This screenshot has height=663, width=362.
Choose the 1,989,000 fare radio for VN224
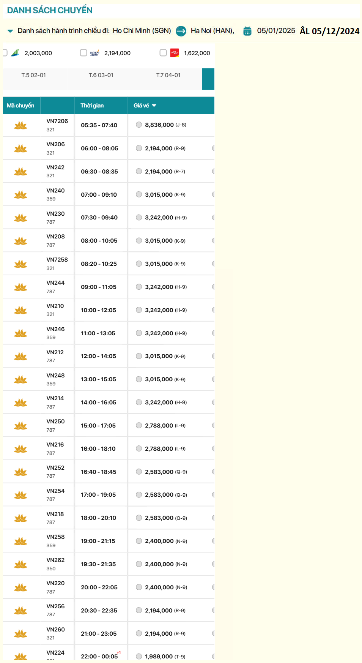(139, 656)
